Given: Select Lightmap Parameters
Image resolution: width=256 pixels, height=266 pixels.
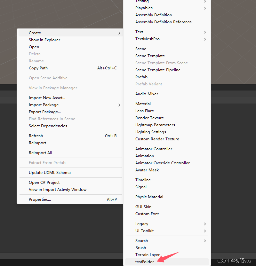Looking at the screenshot, I should click(x=167, y=125).
